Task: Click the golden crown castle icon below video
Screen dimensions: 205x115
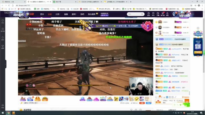Action: (x=45, y=99)
